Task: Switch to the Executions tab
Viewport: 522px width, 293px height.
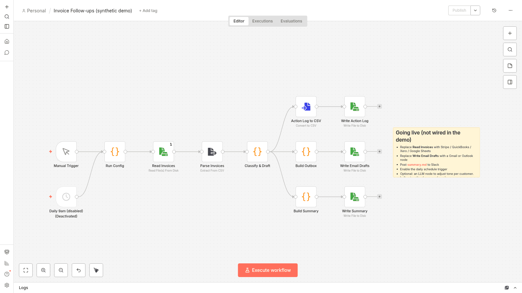Action: [x=262, y=21]
